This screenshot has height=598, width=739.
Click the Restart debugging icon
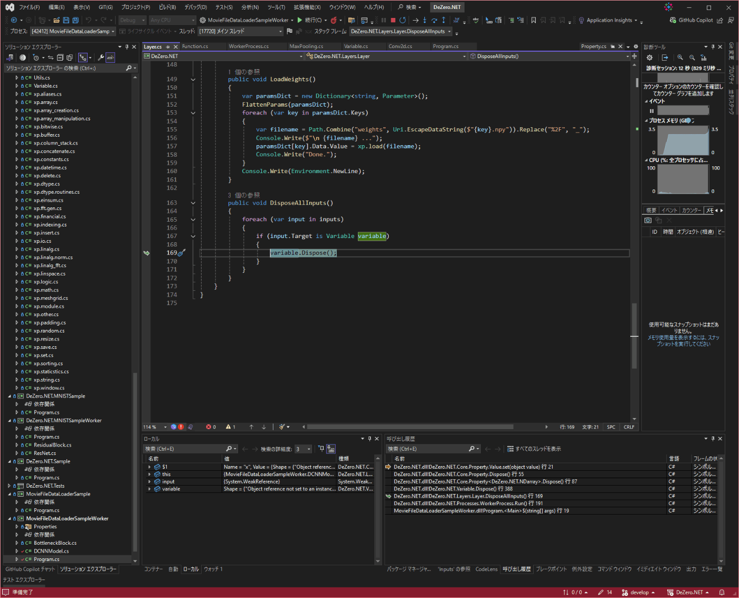point(403,20)
